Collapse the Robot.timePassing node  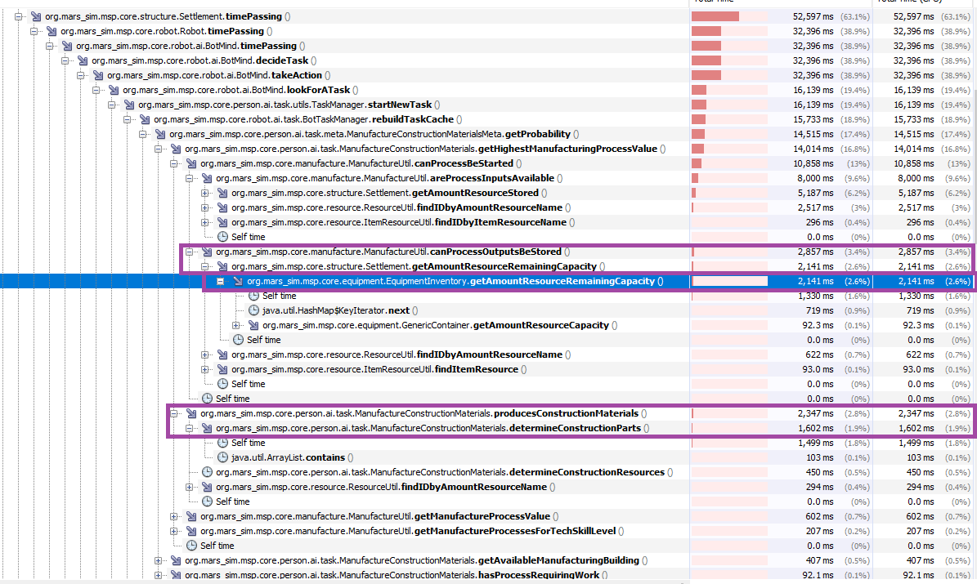pos(34,31)
